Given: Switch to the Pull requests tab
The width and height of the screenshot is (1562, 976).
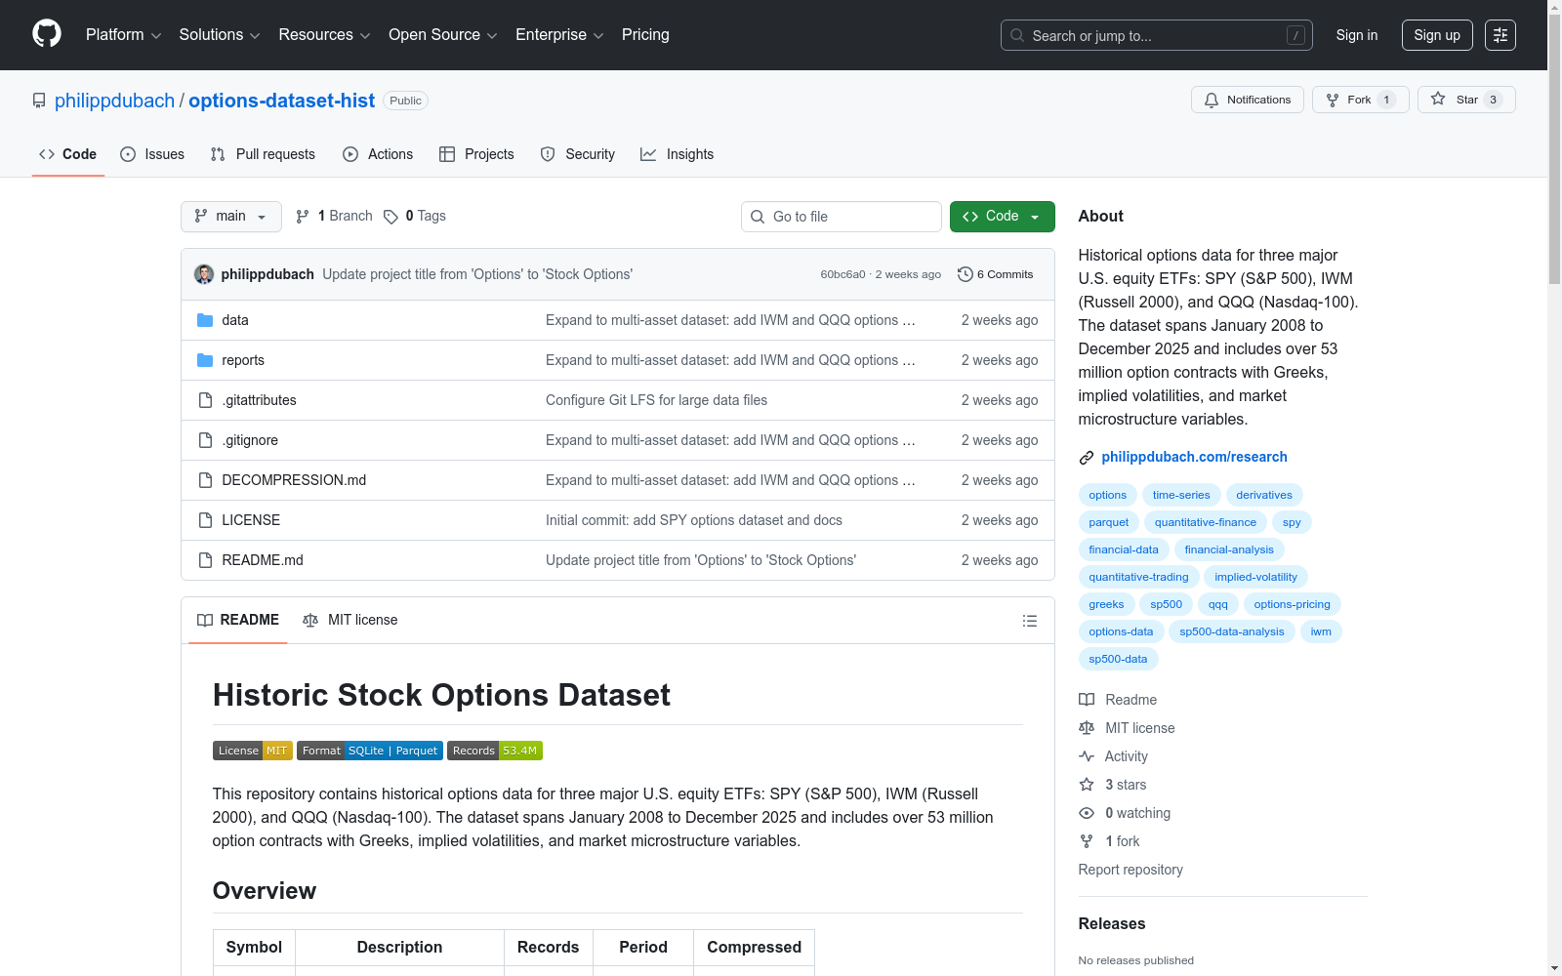Looking at the screenshot, I should (x=263, y=154).
